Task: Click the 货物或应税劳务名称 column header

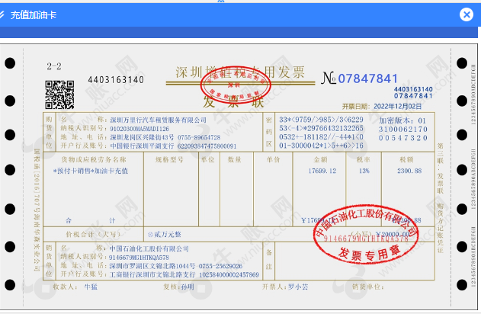Action: tap(94, 159)
